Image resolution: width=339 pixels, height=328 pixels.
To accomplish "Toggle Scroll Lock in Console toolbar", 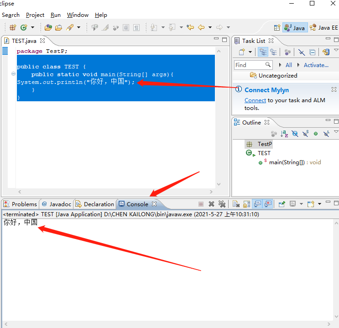I will tap(246, 204).
